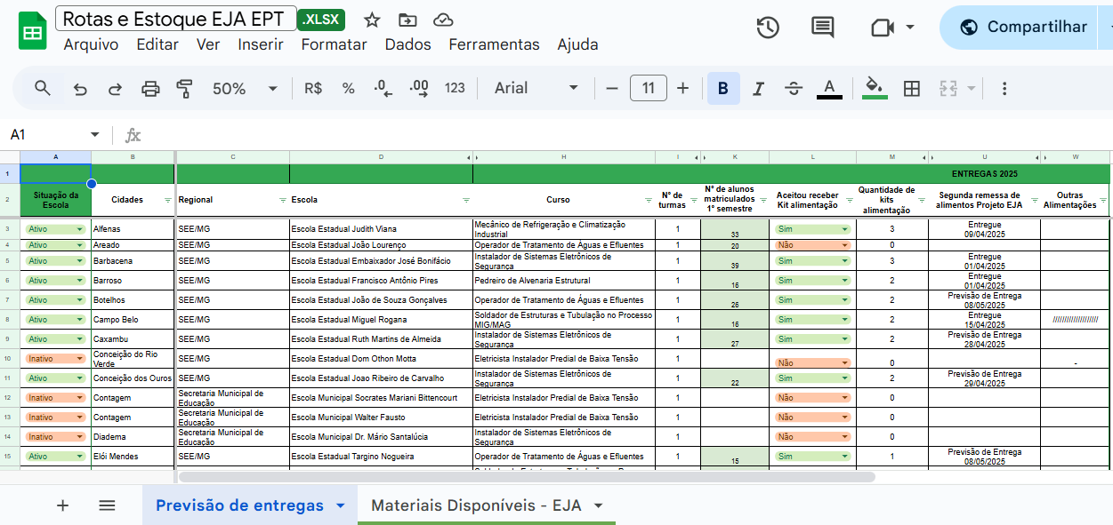Open Areado row Não kit dropdown
The image size is (1113, 525).
[813, 244]
